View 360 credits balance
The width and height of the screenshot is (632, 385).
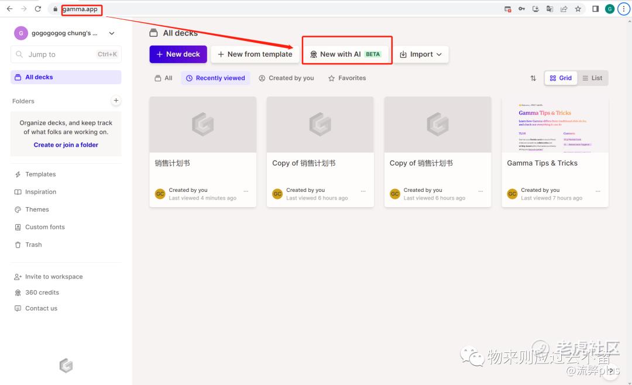(42, 293)
